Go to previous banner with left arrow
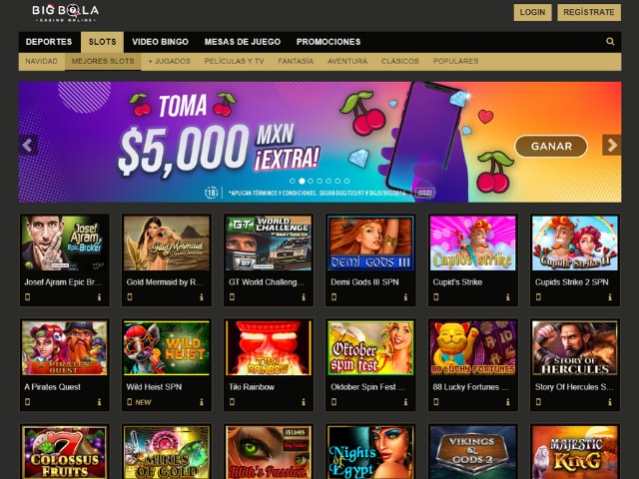This screenshot has height=479, width=639. tap(28, 145)
